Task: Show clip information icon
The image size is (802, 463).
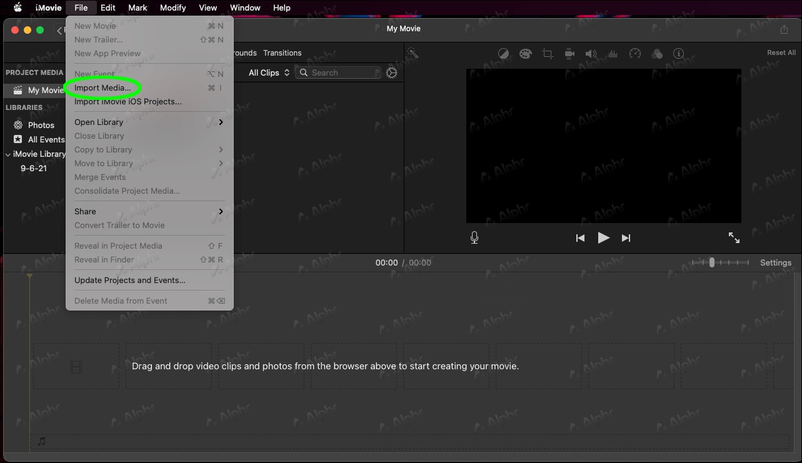Action: [x=678, y=54]
